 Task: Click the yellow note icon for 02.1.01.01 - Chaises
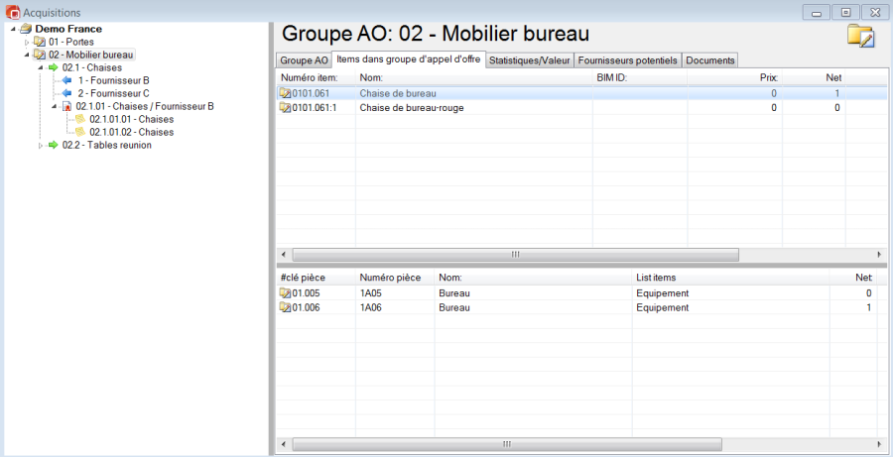tap(80, 119)
